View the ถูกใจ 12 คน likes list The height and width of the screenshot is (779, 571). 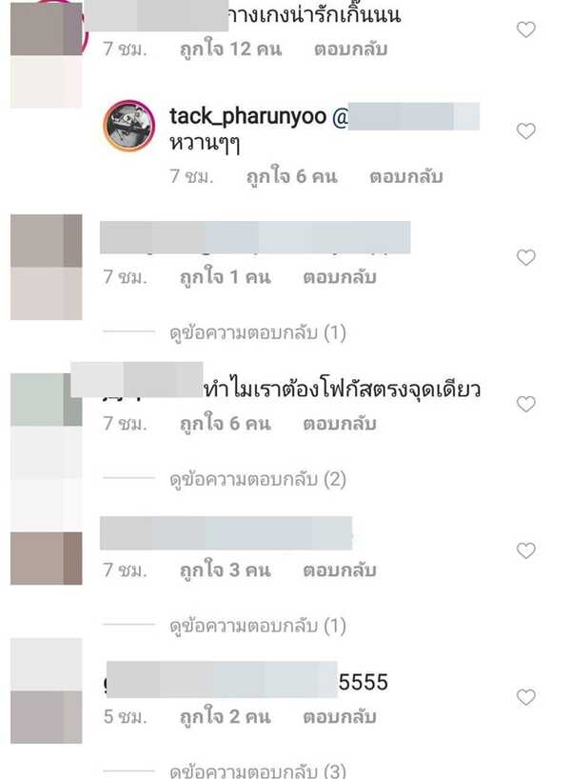tap(231, 50)
